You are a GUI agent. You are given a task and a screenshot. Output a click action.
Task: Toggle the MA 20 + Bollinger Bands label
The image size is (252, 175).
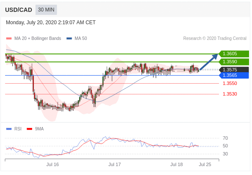[38, 38]
